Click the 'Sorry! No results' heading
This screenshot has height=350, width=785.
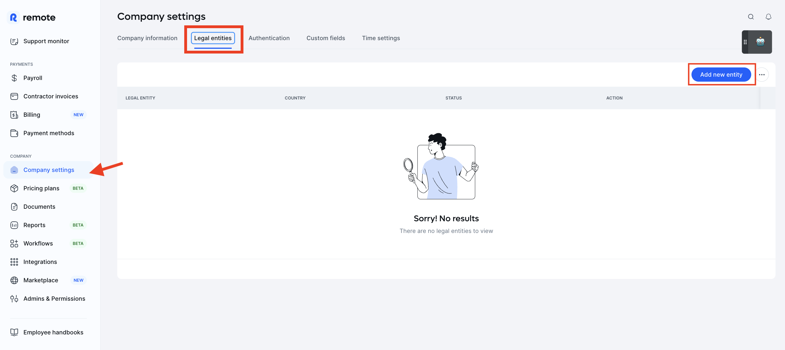coord(446,219)
